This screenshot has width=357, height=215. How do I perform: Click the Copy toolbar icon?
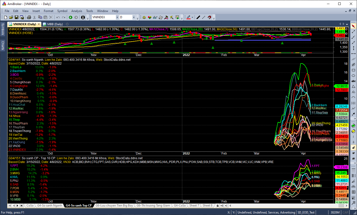coord(40,17)
